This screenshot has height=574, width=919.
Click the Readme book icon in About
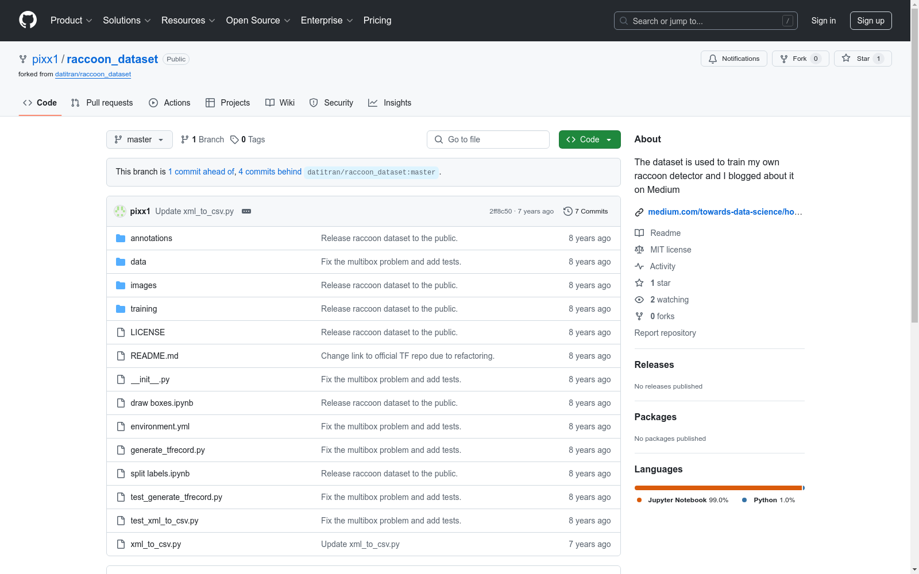point(639,233)
